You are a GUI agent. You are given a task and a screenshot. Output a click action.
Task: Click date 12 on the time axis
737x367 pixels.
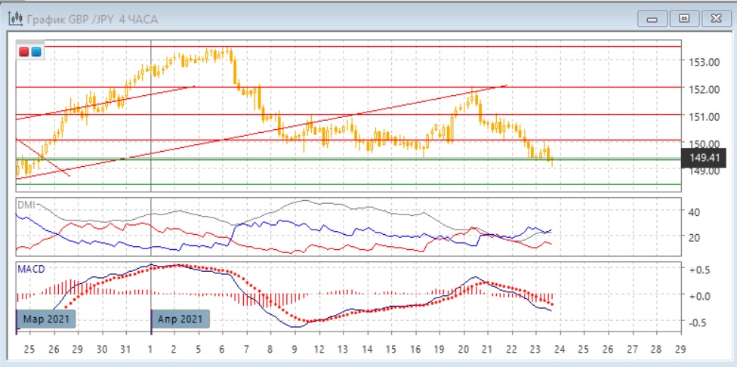pyautogui.click(x=318, y=350)
